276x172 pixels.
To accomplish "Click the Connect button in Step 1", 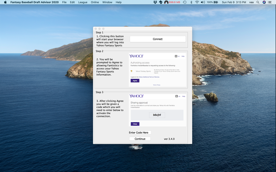I will (x=158, y=39).
